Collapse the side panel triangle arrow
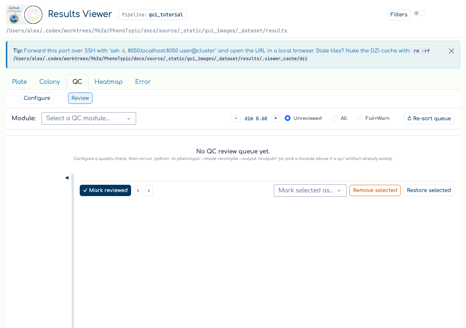 tap(67, 178)
